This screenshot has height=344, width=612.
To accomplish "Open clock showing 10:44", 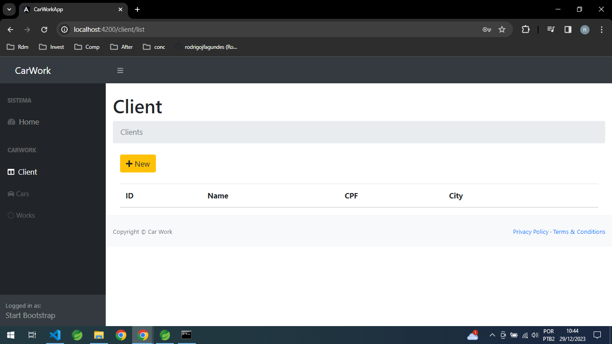I will [x=572, y=335].
